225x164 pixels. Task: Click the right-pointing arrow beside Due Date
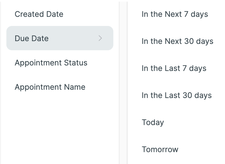100,38
